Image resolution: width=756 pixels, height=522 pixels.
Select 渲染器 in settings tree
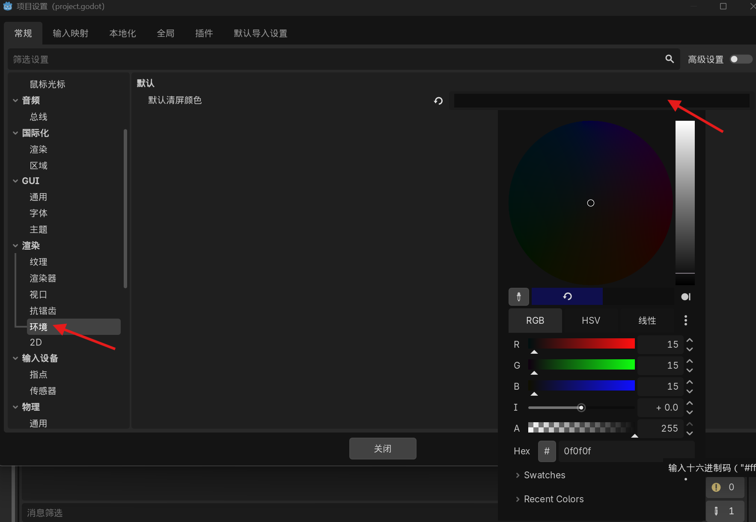43,278
